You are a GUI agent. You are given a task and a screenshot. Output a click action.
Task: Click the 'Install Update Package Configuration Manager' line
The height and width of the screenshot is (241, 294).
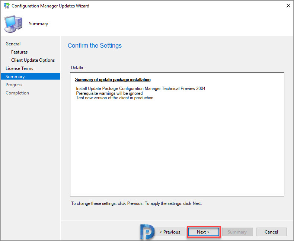[141, 89]
